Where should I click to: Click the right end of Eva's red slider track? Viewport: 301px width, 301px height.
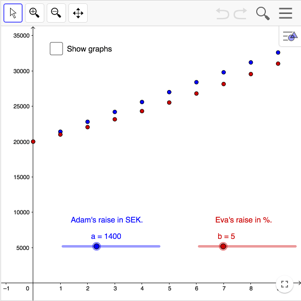coord(295,246)
